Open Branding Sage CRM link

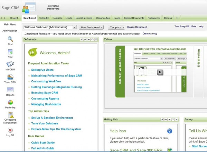(45, 93)
